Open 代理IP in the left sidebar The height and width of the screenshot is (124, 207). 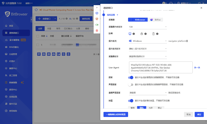pos(12,61)
